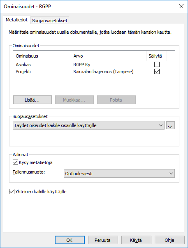
Task: Confirm with the OK button
Action: [x=70, y=240]
